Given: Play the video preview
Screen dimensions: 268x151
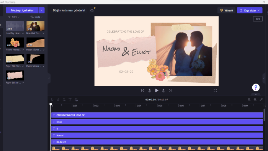Looking at the screenshot, I should point(157,90).
